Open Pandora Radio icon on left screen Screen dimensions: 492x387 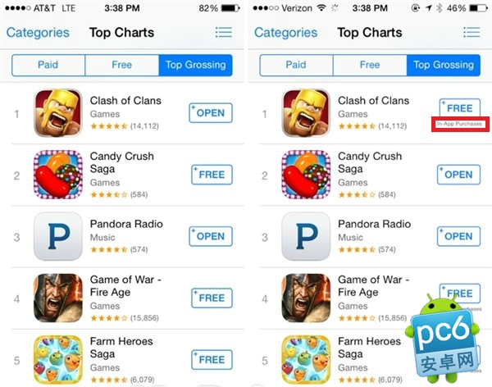[58, 236]
